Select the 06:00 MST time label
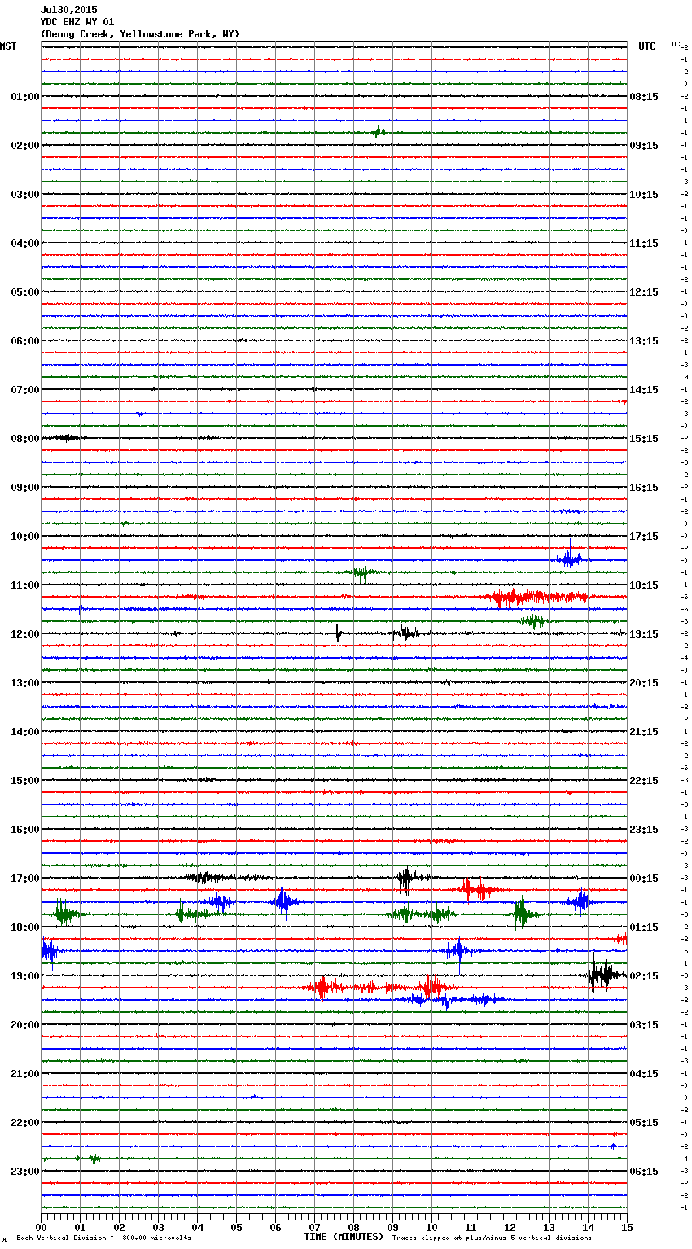This screenshot has width=692, height=1249. (x=24, y=341)
